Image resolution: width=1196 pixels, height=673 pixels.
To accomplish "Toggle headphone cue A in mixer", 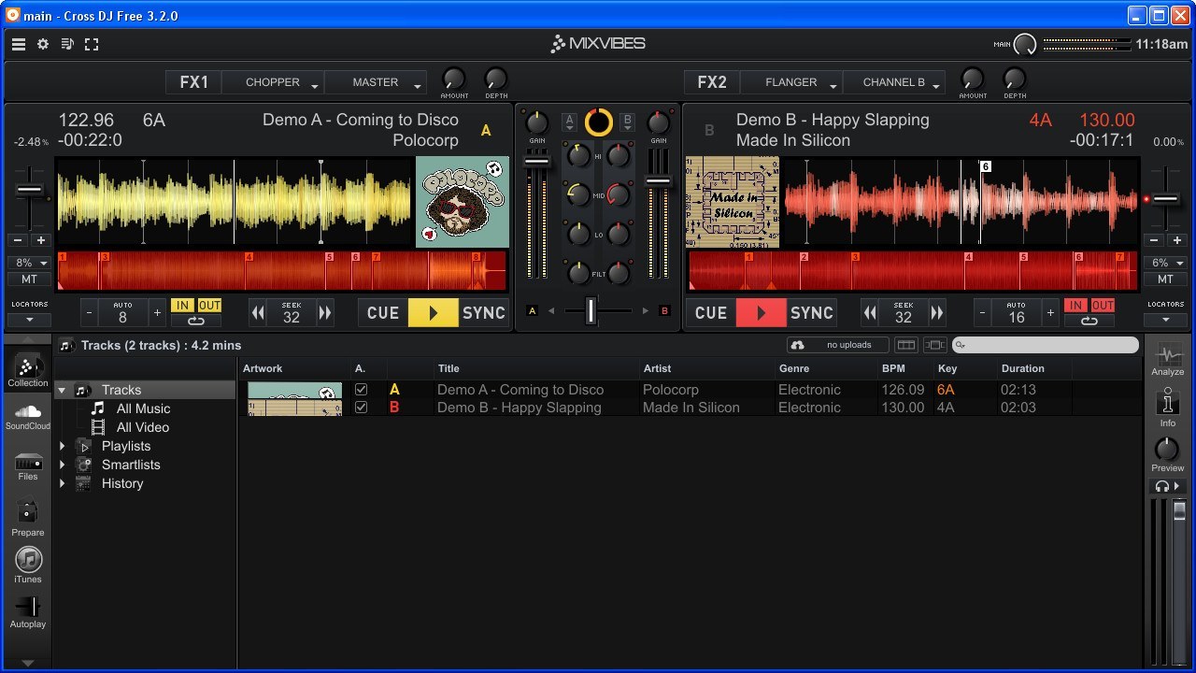I will point(569,122).
